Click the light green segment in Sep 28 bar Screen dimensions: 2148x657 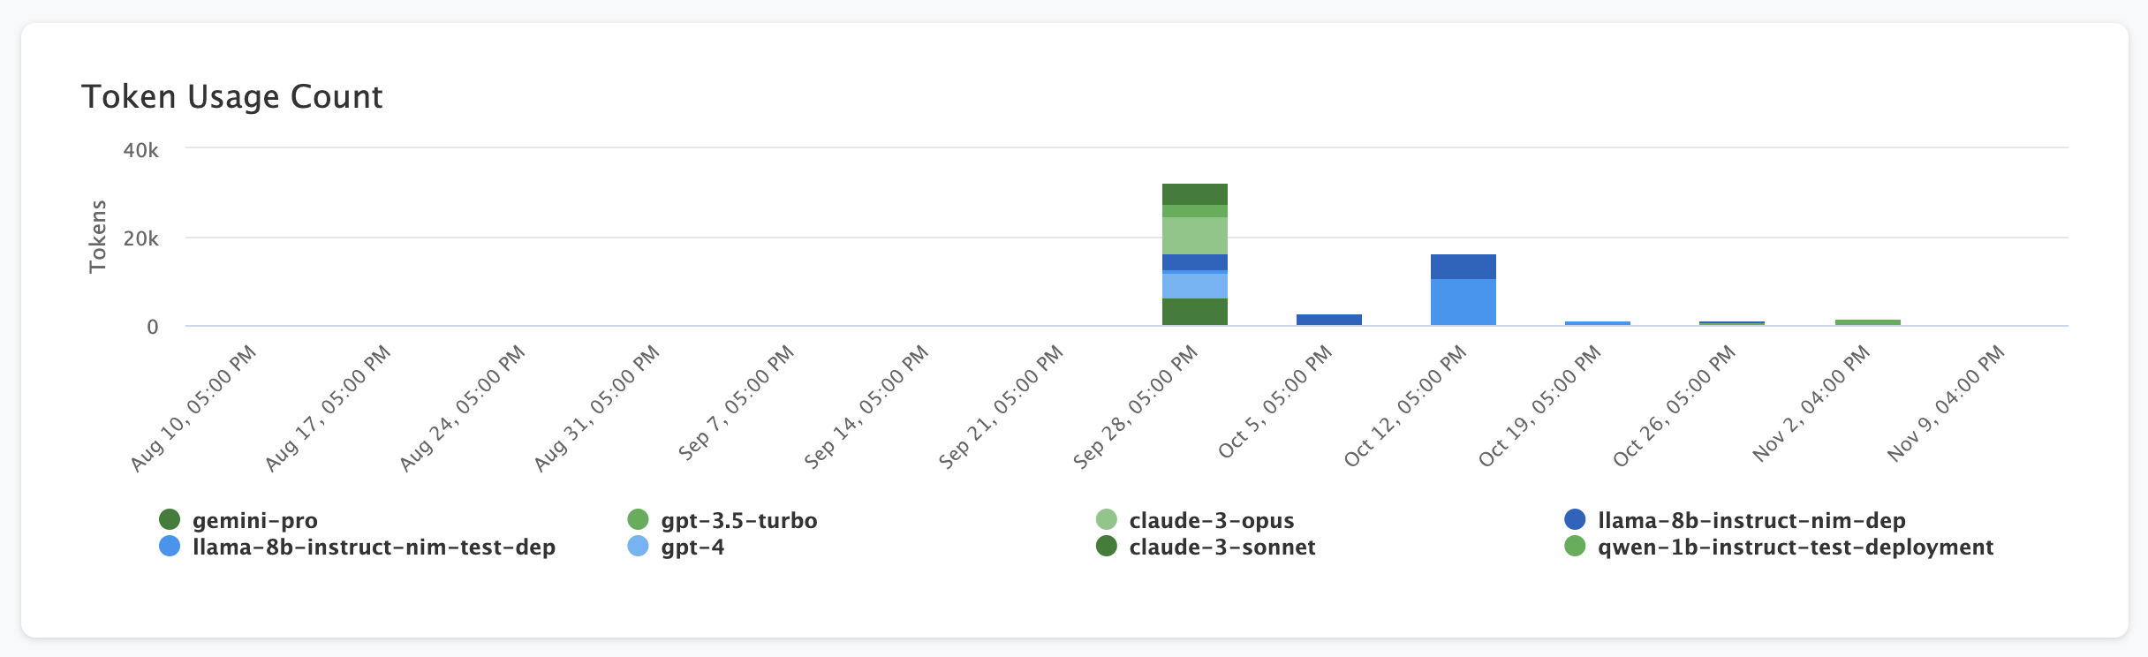(1194, 235)
